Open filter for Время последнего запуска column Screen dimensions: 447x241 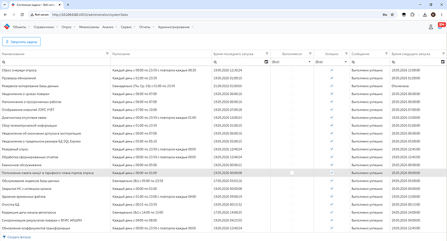pyautogui.click(x=267, y=54)
